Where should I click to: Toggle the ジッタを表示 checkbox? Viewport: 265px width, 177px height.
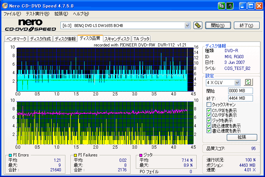209,120
